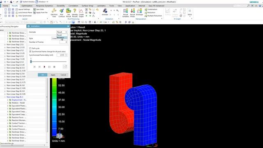Open the Correlation tab

point(73,6)
